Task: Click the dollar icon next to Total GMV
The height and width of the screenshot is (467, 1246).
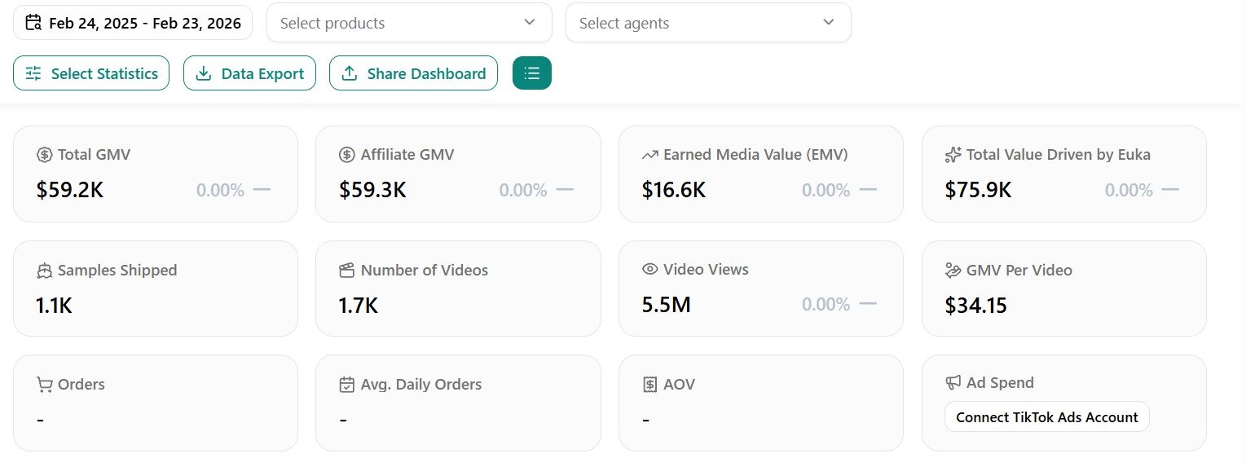Action: [x=45, y=155]
